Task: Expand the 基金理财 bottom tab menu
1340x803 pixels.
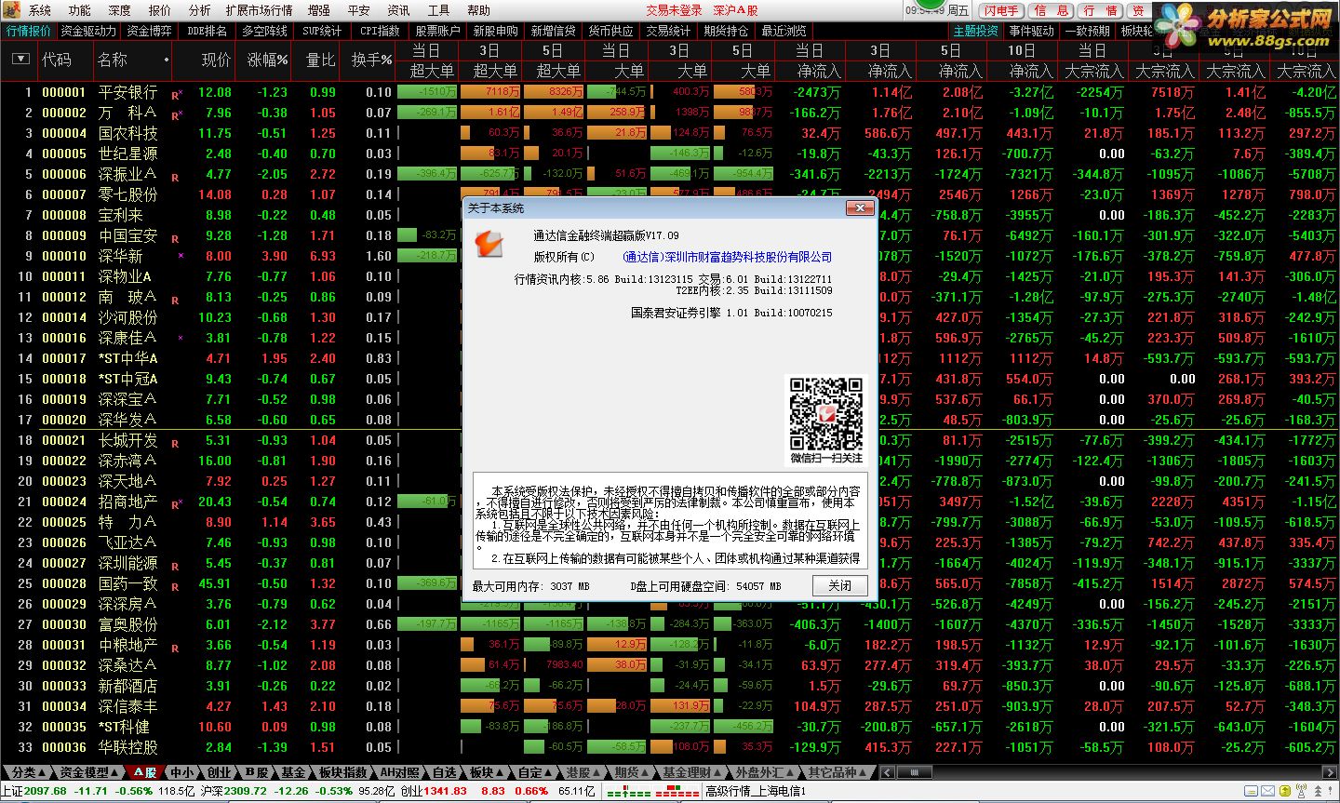Action: [x=691, y=772]
